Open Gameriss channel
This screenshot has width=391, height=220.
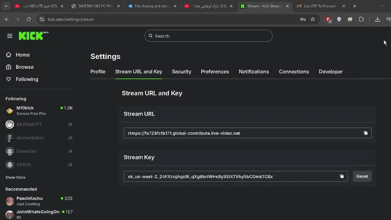pos(39,151)
